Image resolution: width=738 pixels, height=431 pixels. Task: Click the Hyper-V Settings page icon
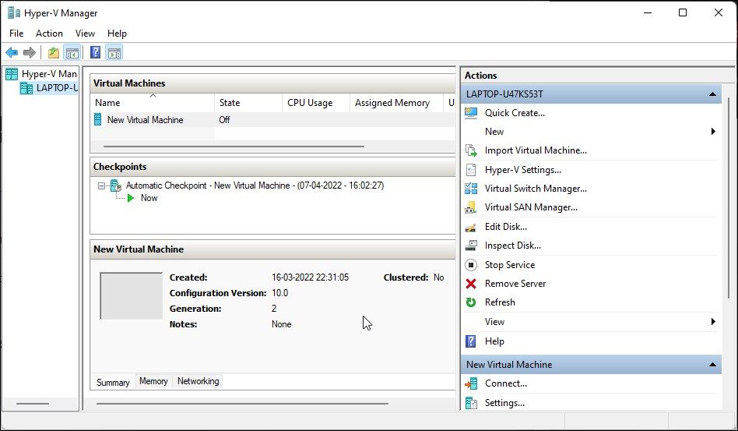471,170
